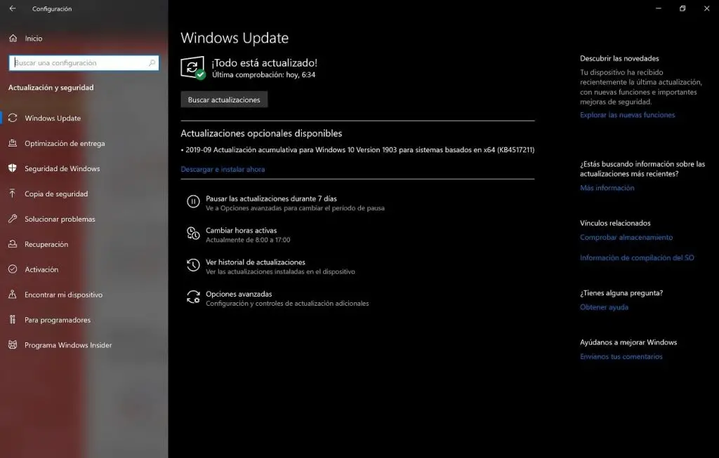The image size is (719, 458).
Task: Click the Actualización y seguridad heading
Action: (x=51, y=88)
